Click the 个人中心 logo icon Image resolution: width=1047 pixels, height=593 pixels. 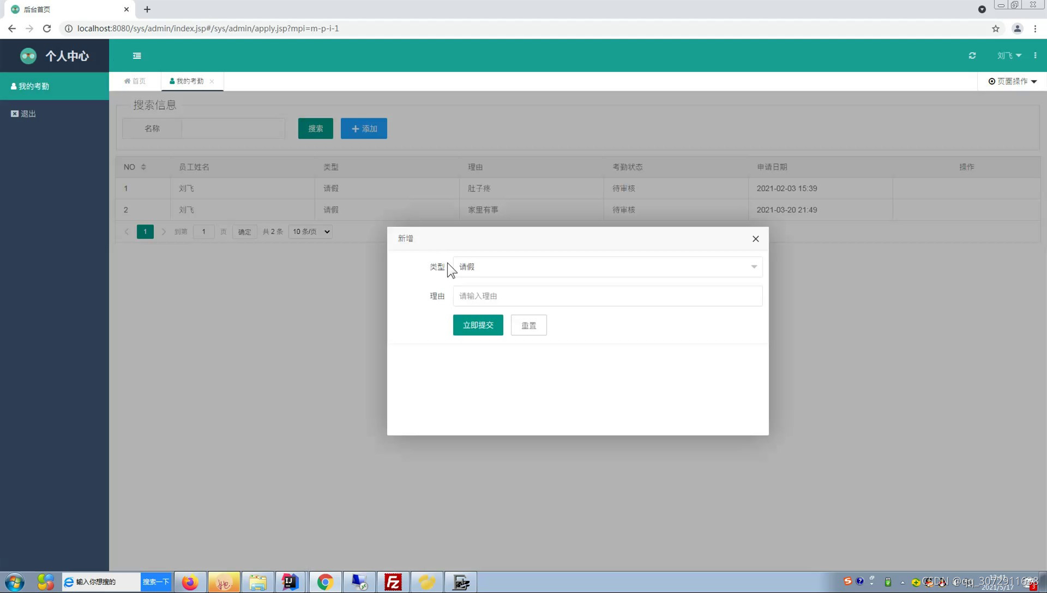(x=28, y=56)
